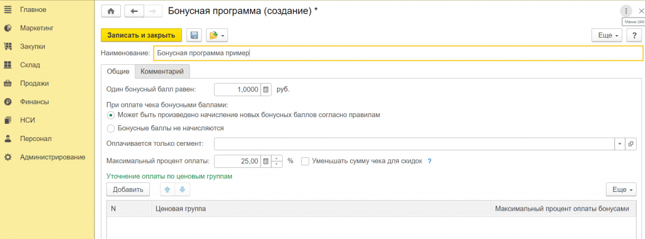Click the Закупки cart icon
Image resolution: width=645 pixels, height=239 pixels.
coord(8,47)
